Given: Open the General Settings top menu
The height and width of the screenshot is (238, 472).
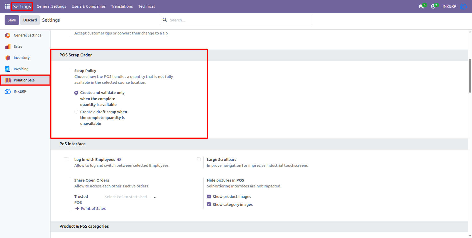Looking at the screenshot, I should click(x=51, y=6).
